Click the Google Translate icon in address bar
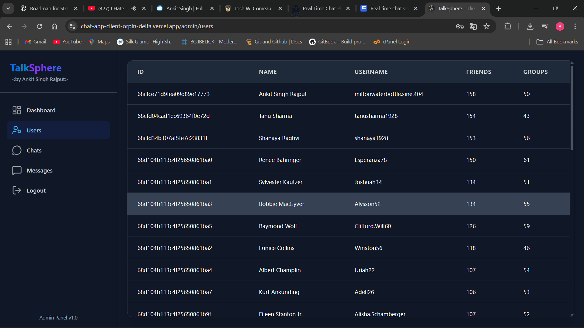 pyautogui.click(x=473, y=26)
